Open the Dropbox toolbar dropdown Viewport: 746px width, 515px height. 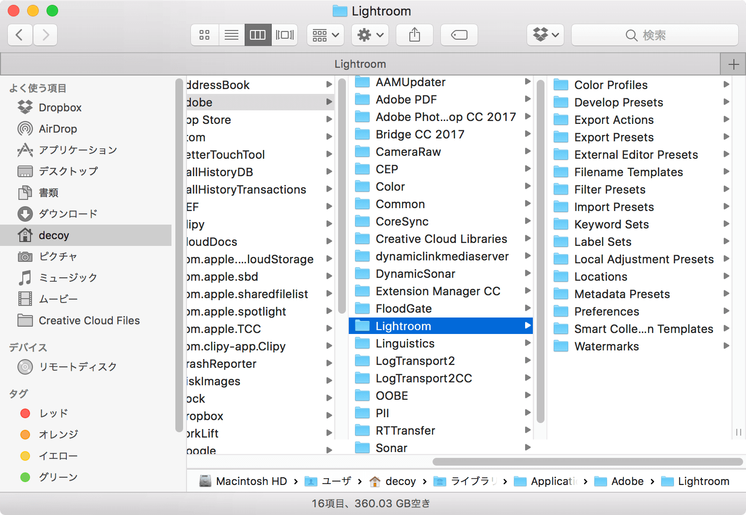point(545,35)
